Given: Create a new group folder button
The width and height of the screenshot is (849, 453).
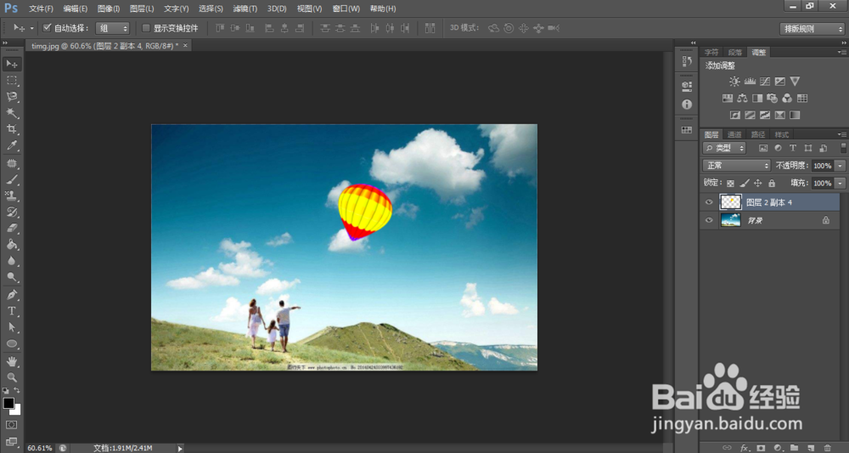Looking at the screenshot, I should [795, 448].
